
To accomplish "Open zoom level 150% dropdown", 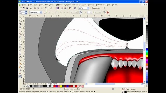I will [88, 8].
